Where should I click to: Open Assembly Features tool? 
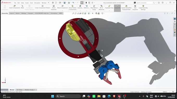coord(80,7)
